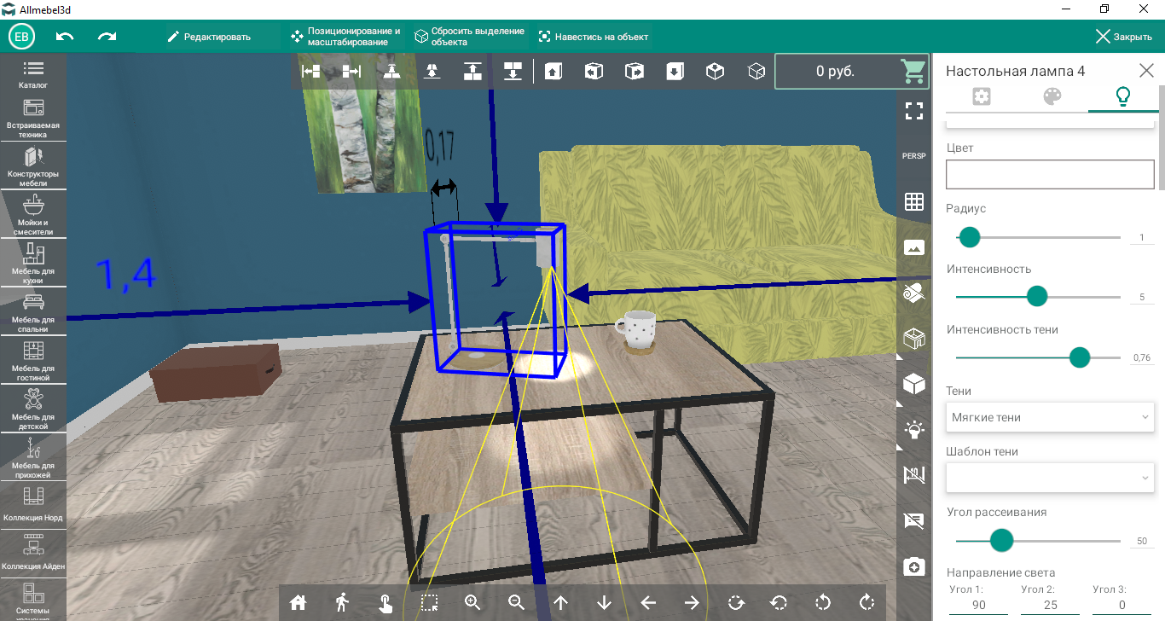
Task: Click the rectangle selection tool icon
Action: (430, 602)
